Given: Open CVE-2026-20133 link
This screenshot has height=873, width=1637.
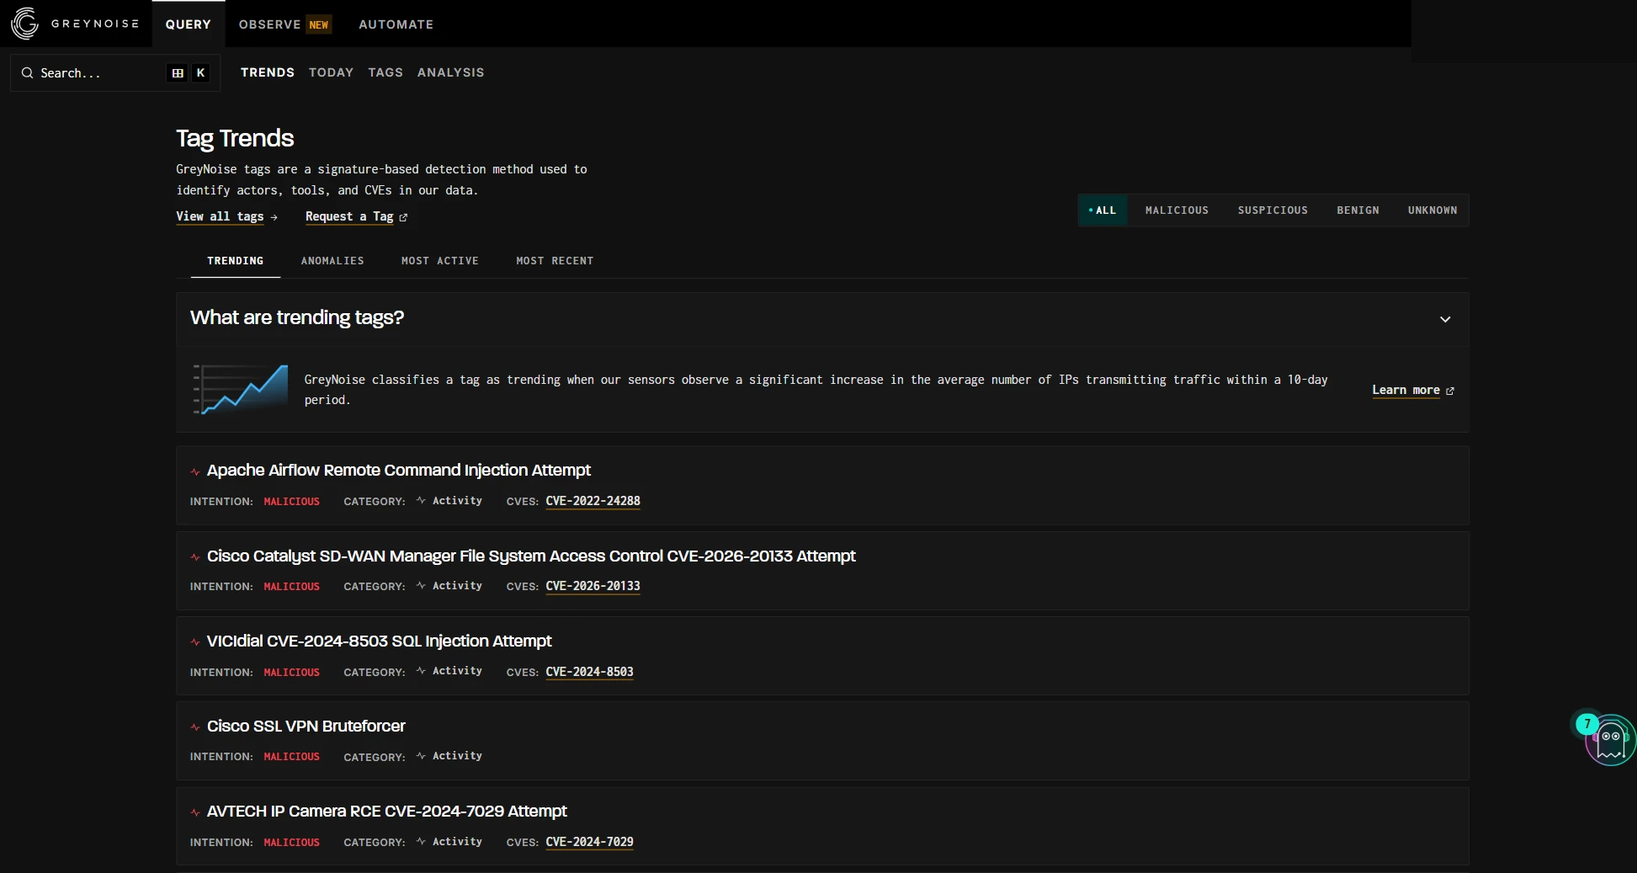Looking at the screenshot, I should coord(593,586).
